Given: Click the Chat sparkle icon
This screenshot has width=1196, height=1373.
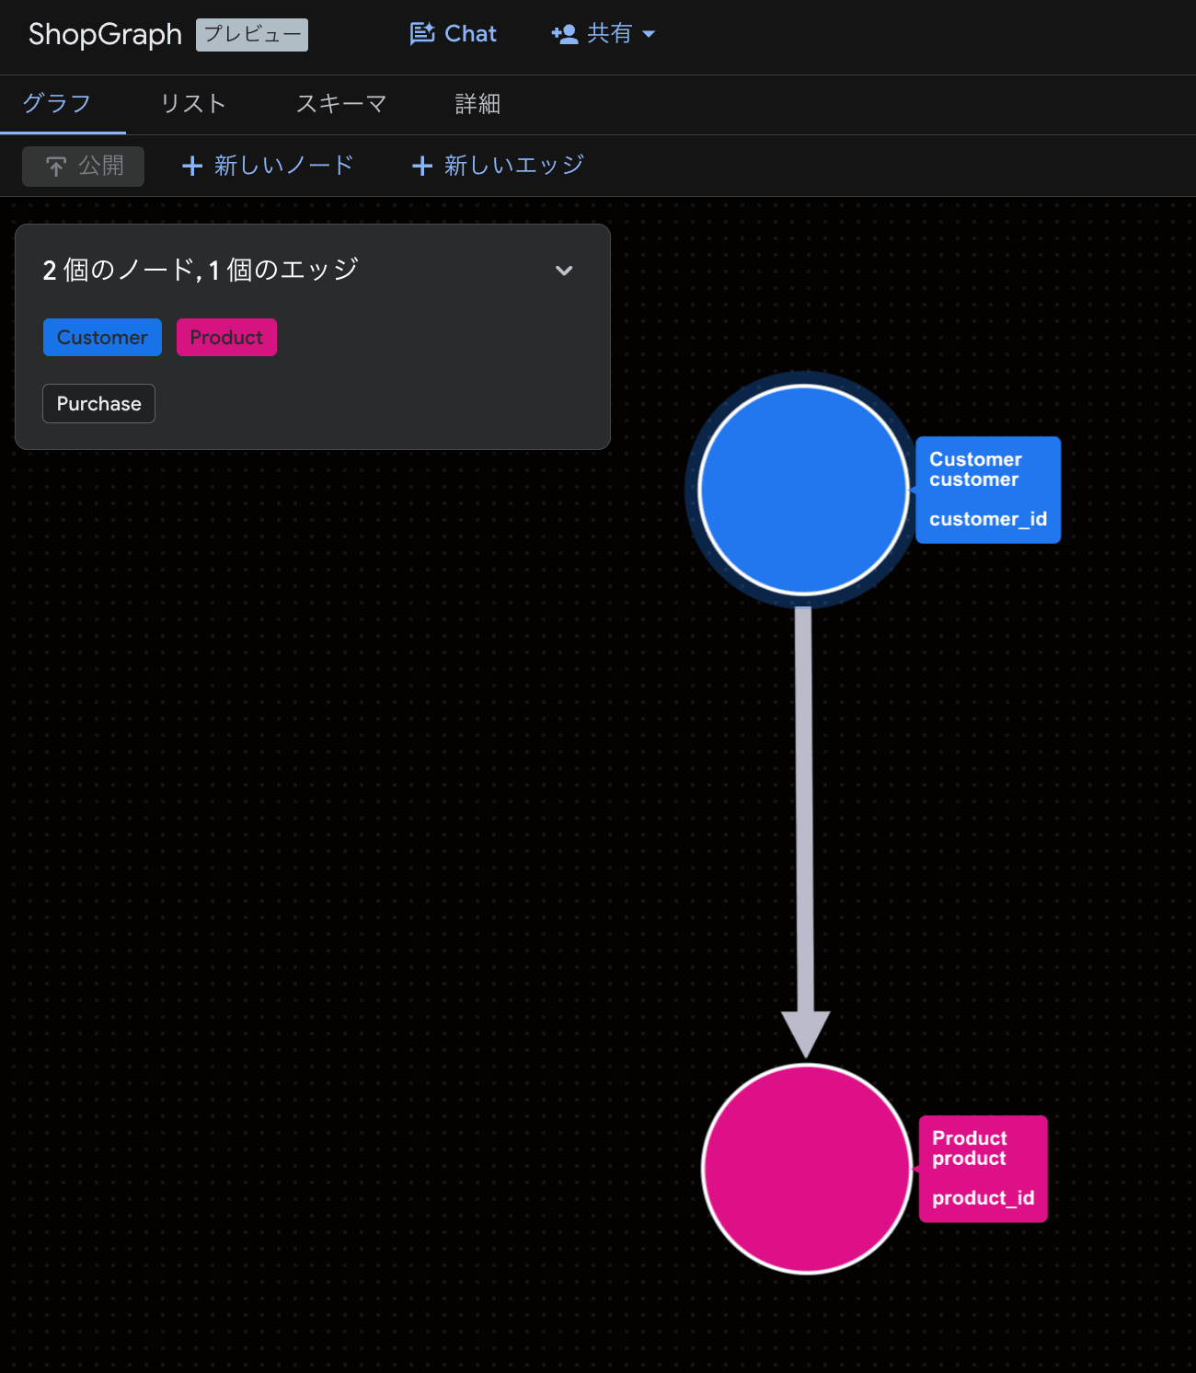Looking at the screenshot, I should pos(422,34).
